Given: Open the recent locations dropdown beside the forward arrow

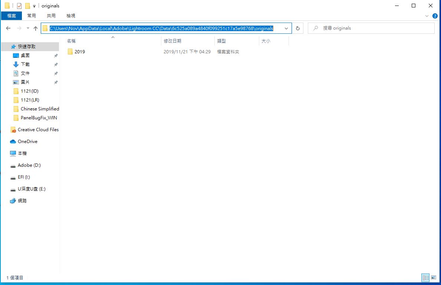Looking at the screenshot, I should 27,28.
